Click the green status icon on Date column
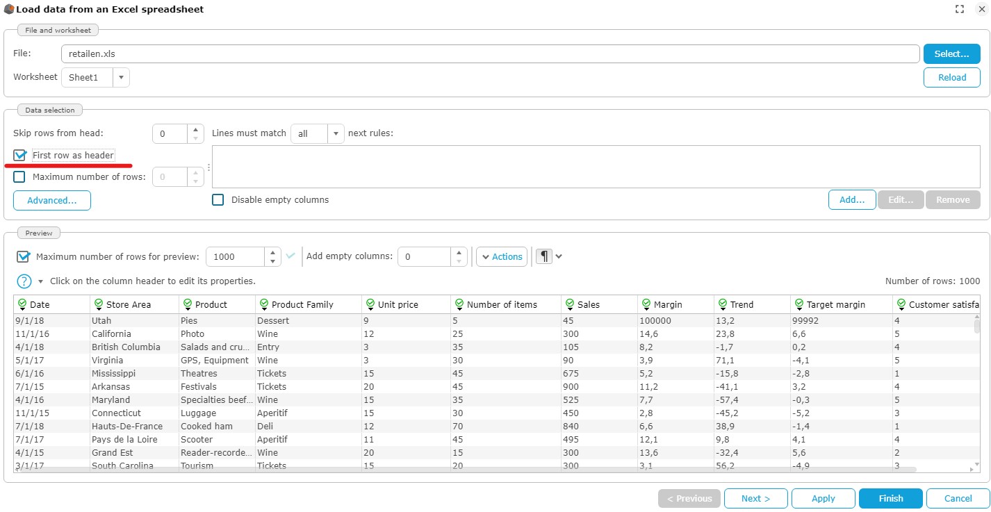991x512 pixels. point(22,304)
